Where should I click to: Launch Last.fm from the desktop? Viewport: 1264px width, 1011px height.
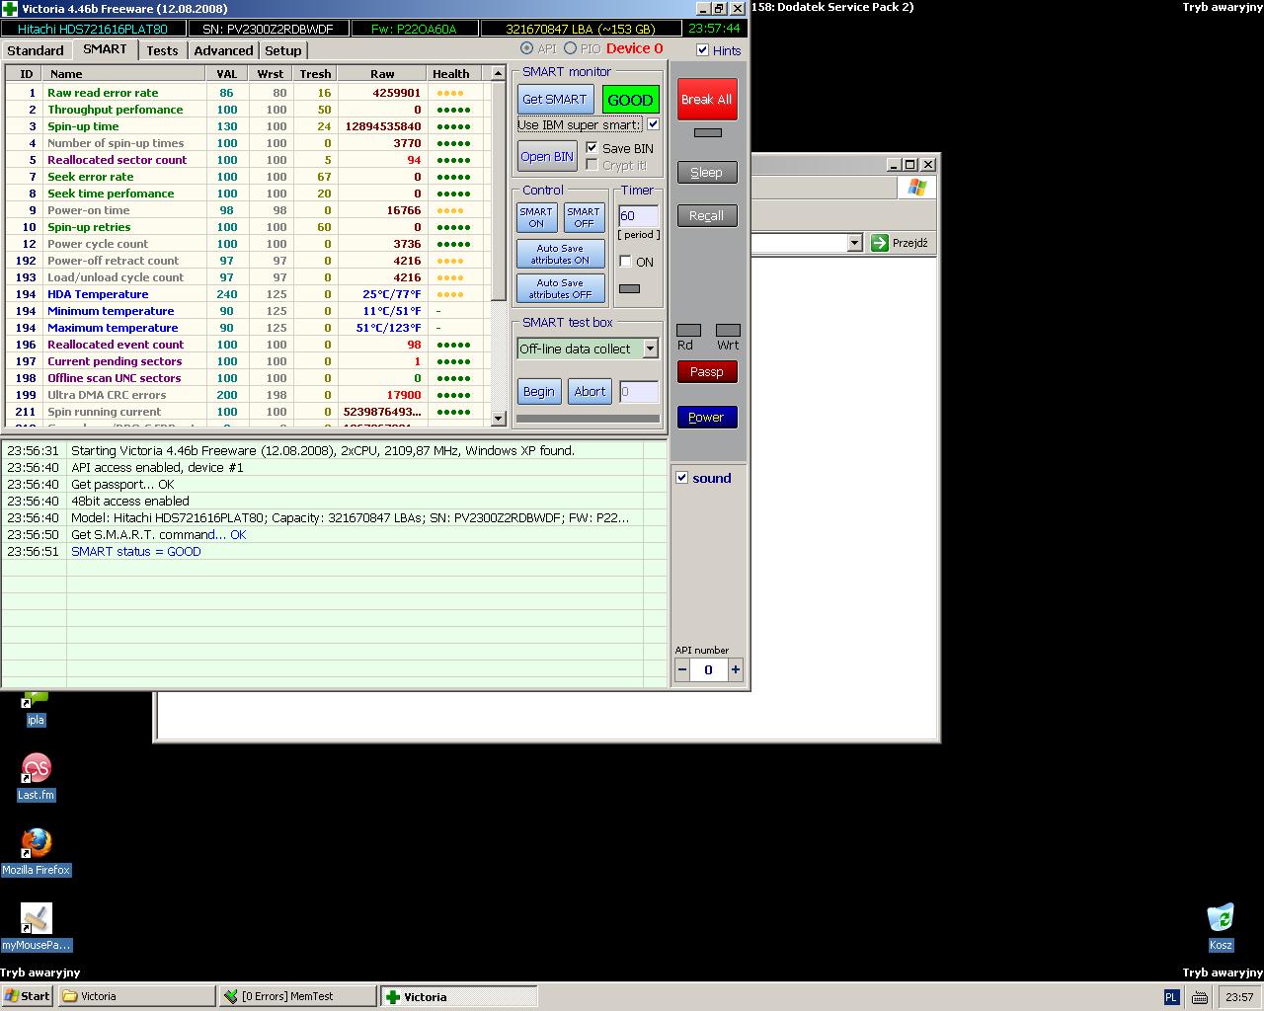pos(37,777)
